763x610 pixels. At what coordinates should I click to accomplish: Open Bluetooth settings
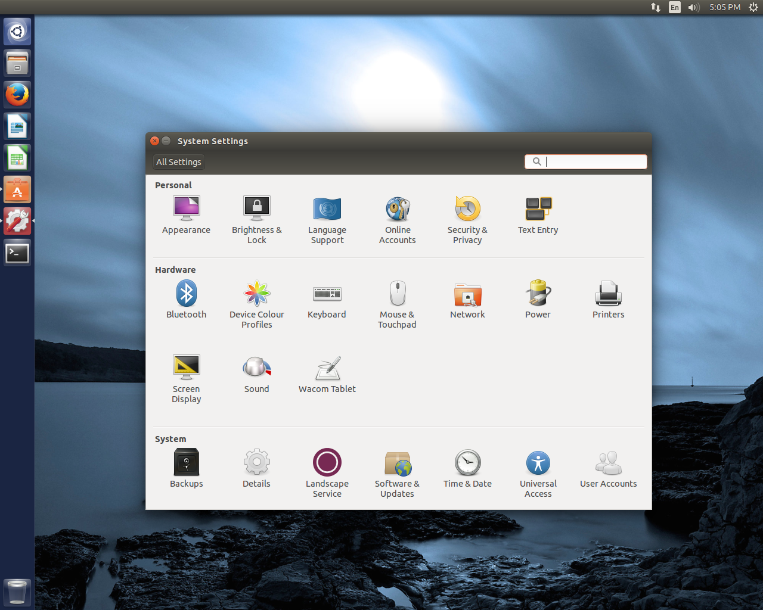point(187,300)
